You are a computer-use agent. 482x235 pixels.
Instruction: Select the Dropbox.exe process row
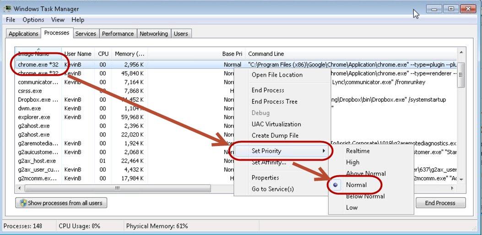(236, 99)
